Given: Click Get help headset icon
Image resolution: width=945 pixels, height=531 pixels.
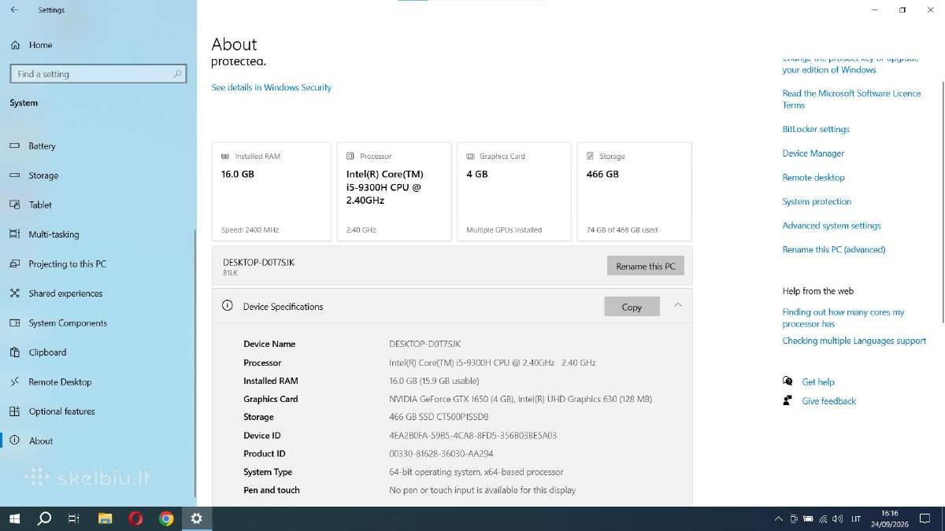Looking at the screenshot, I should [787, 381].
